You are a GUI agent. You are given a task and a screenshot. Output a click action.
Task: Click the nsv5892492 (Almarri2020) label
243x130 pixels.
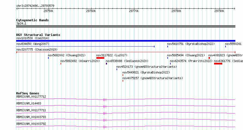(x=80, y=61)
